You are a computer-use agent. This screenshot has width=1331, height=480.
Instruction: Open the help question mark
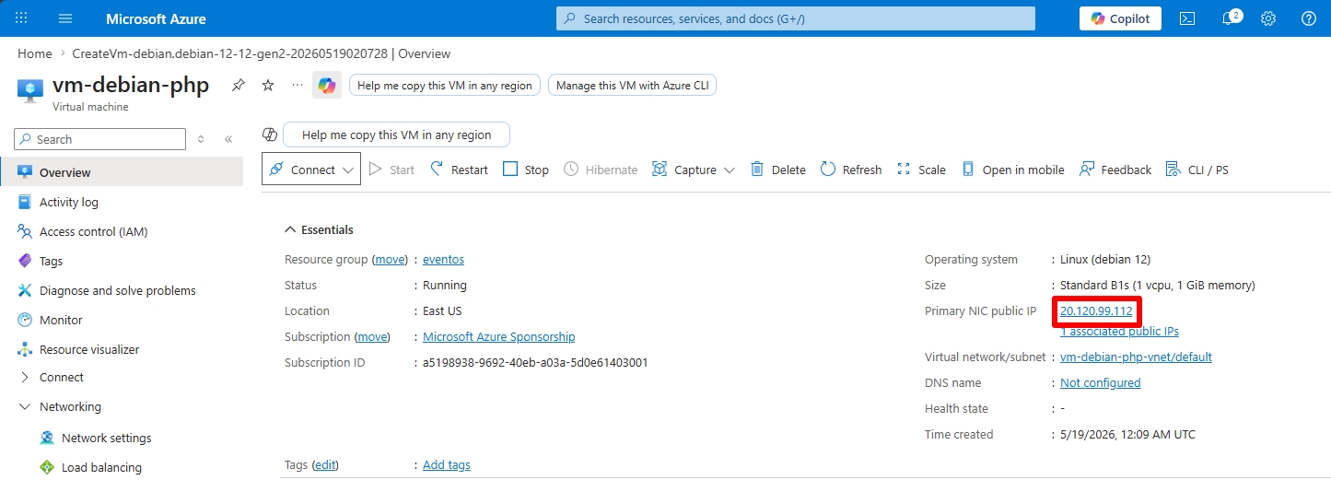[x=1309, y=18]
